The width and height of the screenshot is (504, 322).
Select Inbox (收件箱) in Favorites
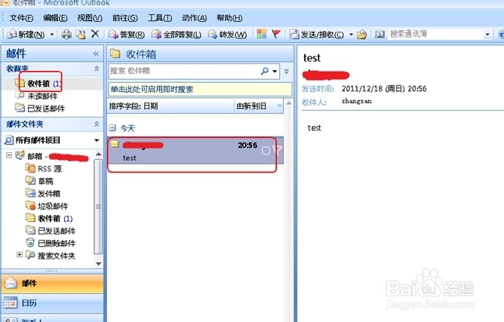click(x=38, y=84)
